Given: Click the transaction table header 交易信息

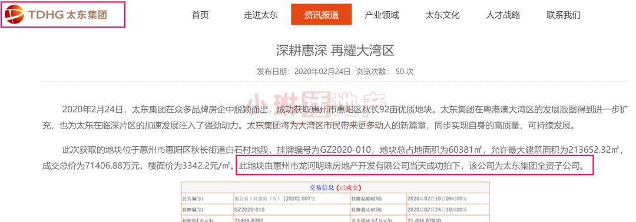Looking at the screenshot, I should [335, 188].
